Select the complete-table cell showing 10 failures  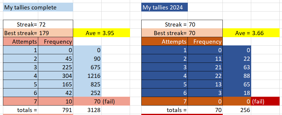56,101
